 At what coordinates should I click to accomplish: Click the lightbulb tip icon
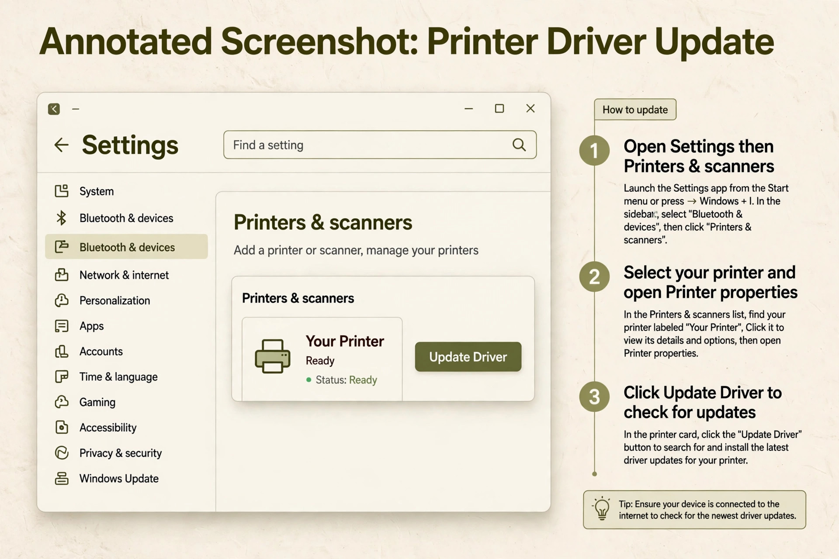pyautogui.click(x=602, y=508)
